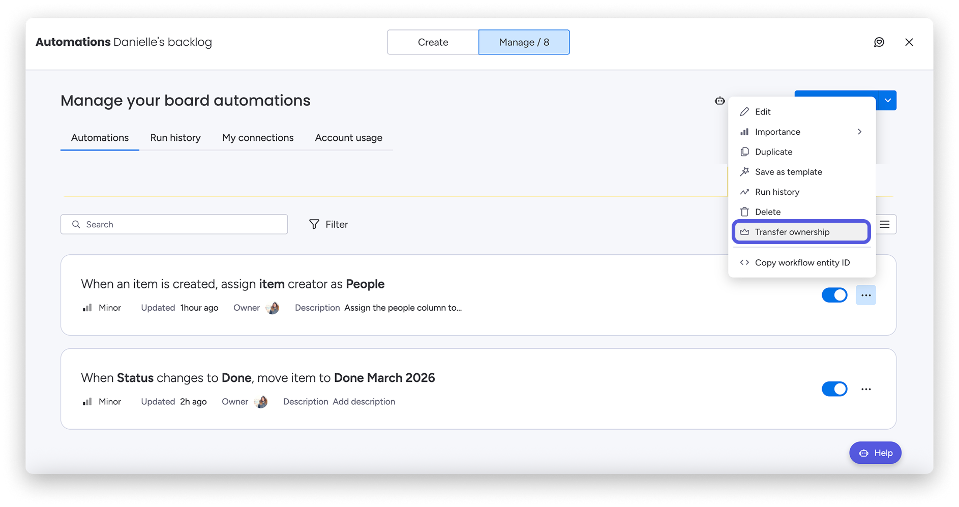Click owner avatar on Status Done automation
Viewport: 959px width, 507px height.
pos(261,402)
